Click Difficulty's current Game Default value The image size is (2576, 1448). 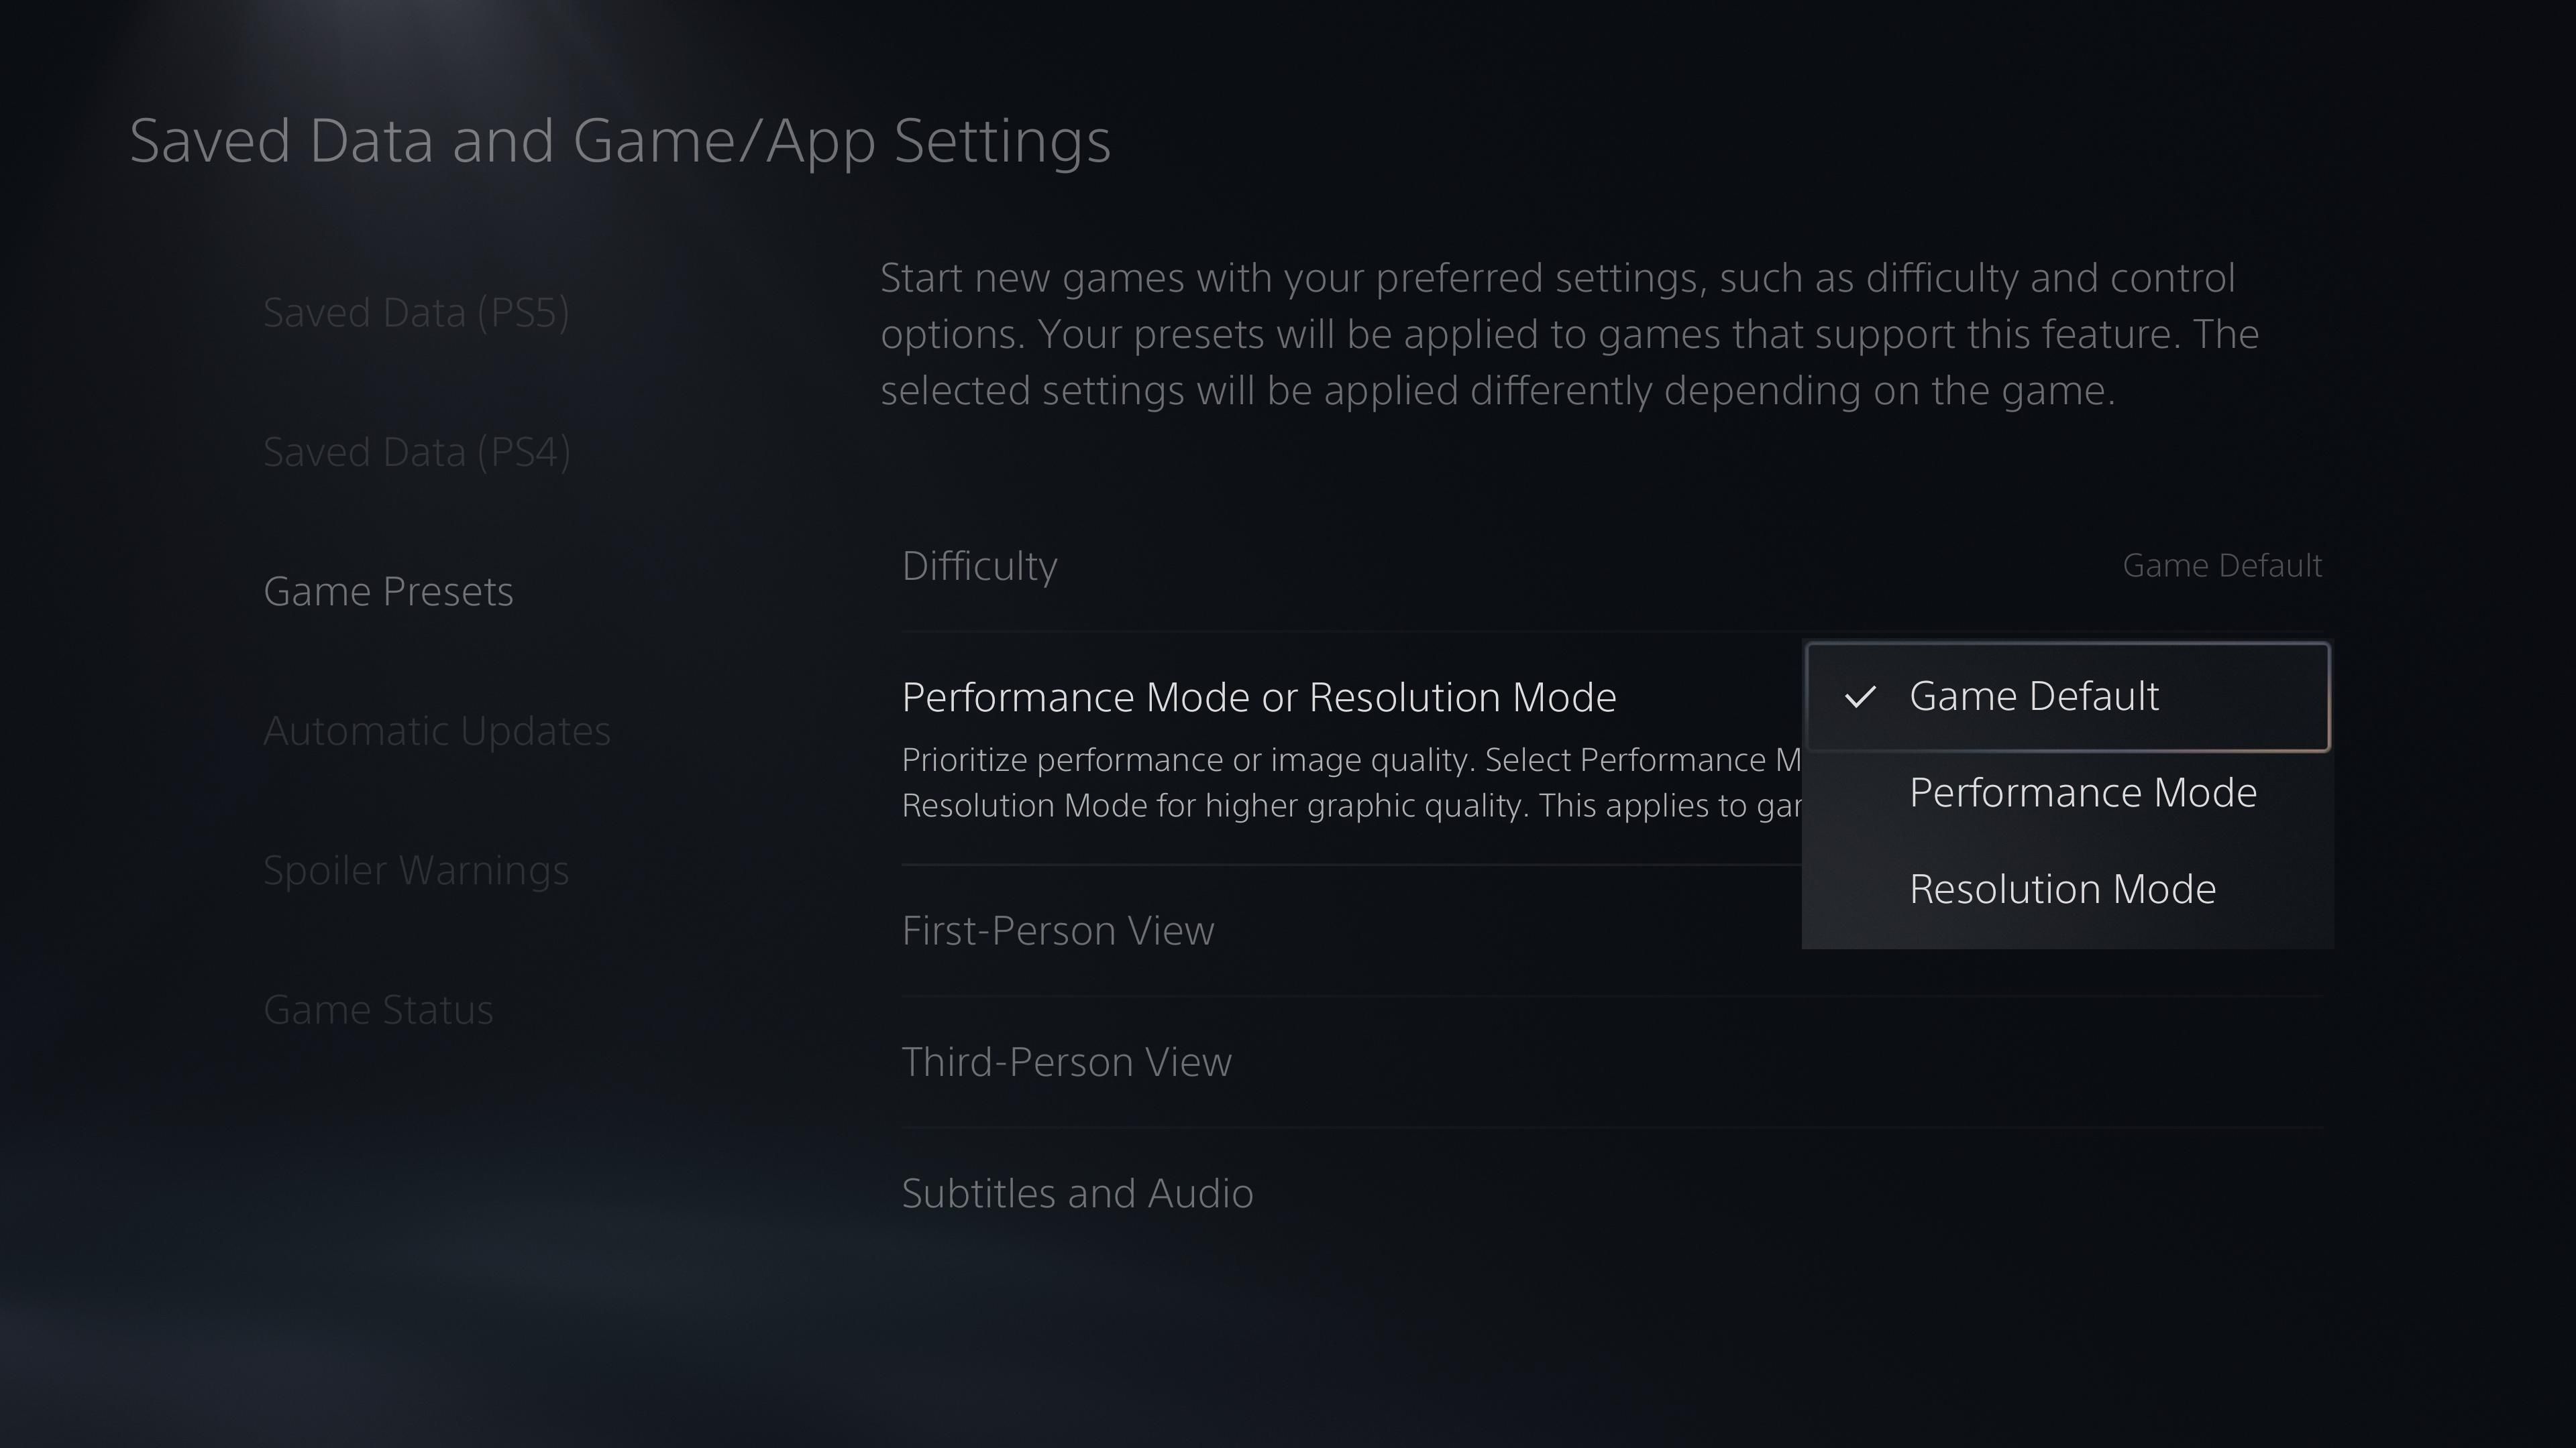tap(2222, 566)
